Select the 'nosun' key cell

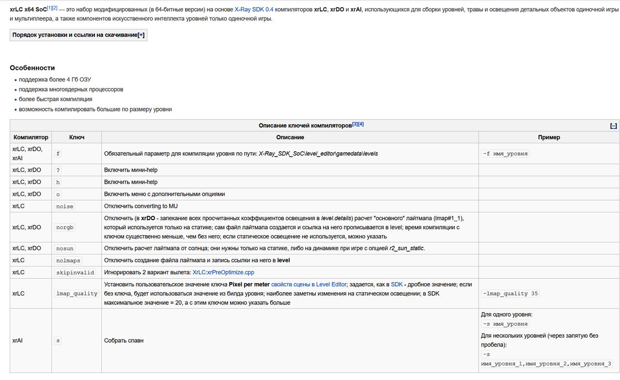pos(77,249)
